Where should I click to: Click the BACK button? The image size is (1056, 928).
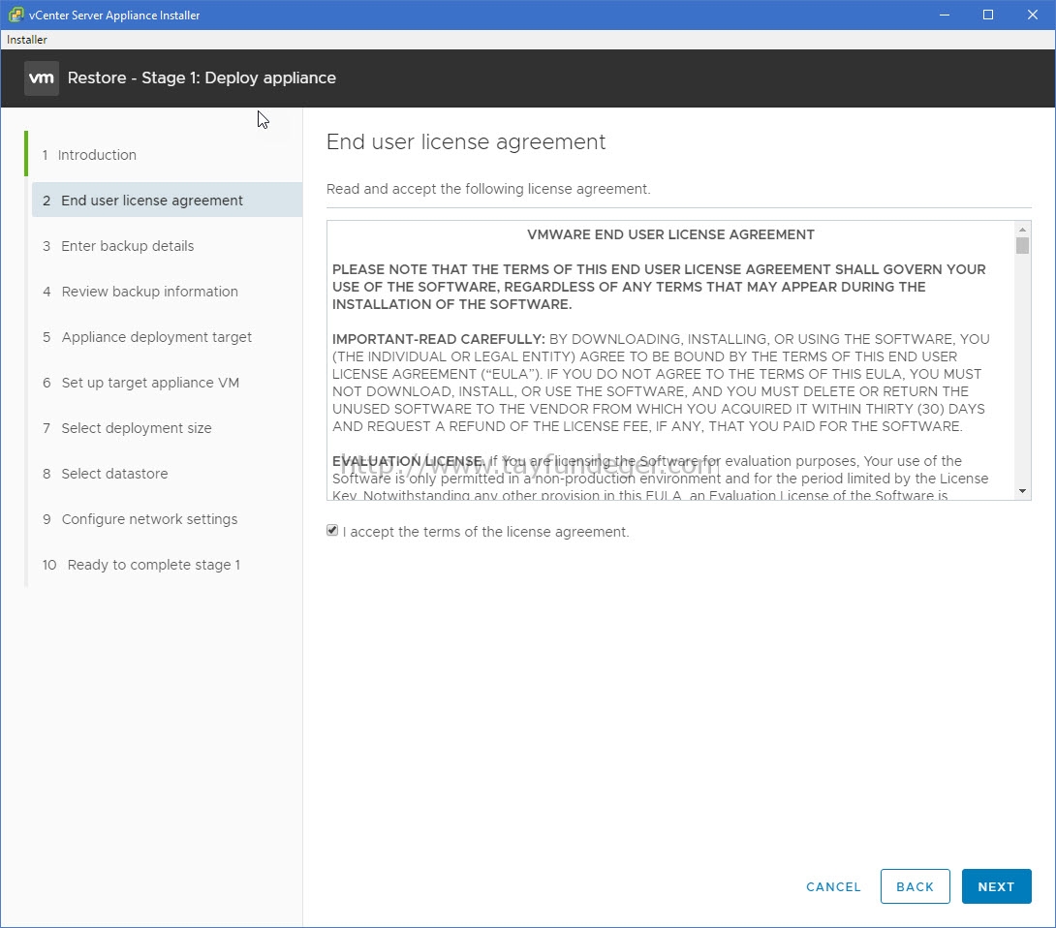(915, 886)
